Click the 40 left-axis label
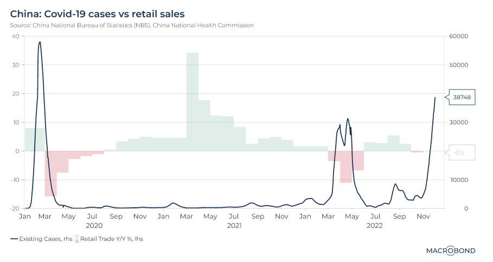 tap(15, 36)
